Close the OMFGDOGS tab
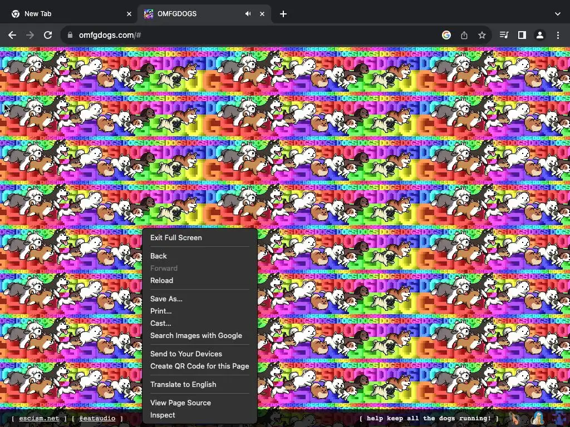This screenshot has height=427, width=570. (262, 14)
